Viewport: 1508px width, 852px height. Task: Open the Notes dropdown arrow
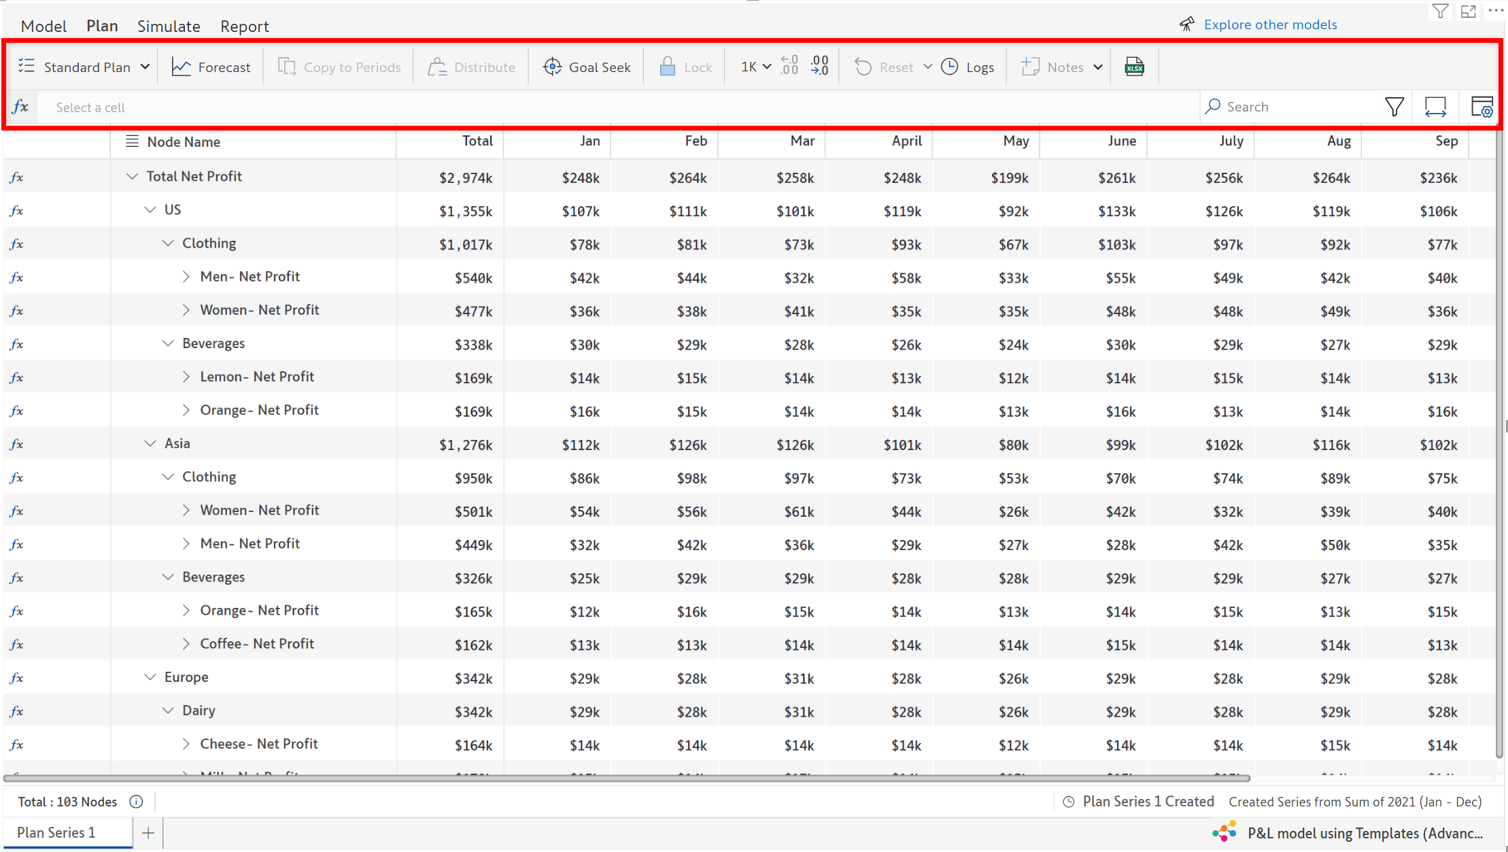(1098, 67)
